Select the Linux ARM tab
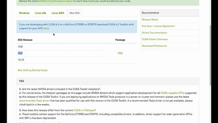Screen dimensions: 218x123 point(58,13)
